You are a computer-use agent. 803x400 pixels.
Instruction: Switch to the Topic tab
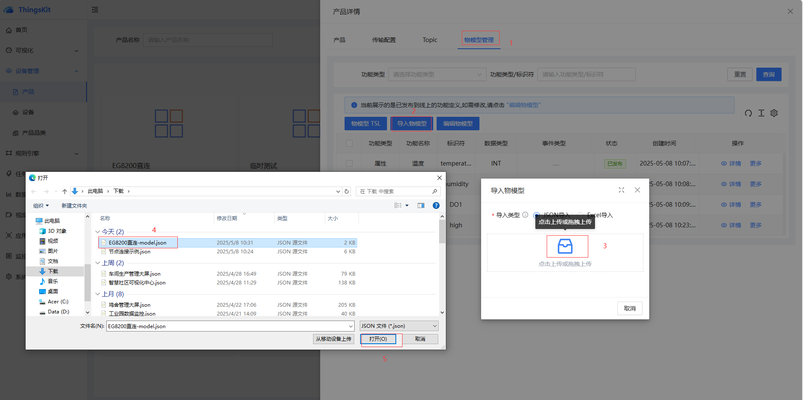coord(429,40)
